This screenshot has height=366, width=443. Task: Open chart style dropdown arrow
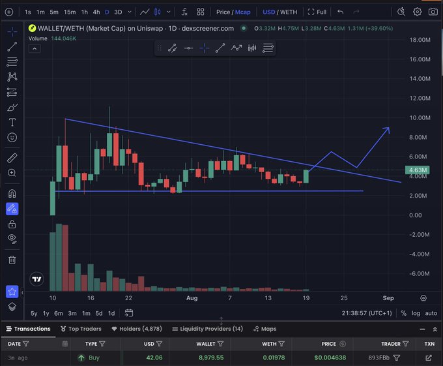point(169,12)
